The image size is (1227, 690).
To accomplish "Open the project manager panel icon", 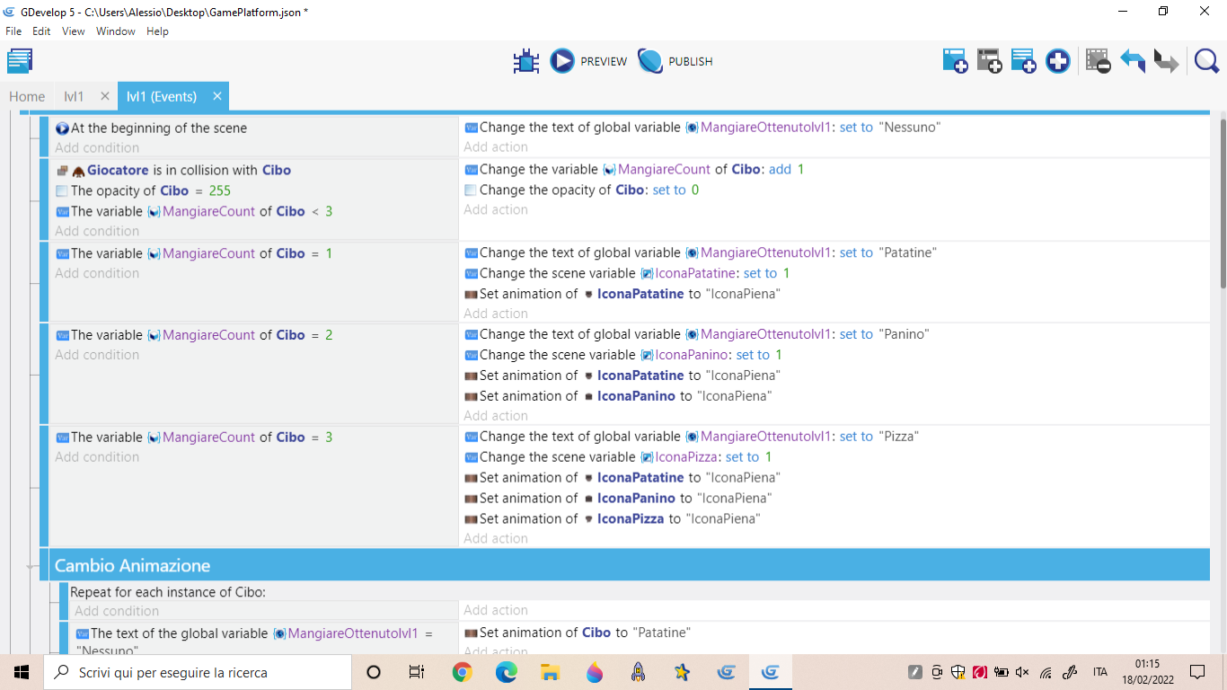I will click(x=20, y=61).
